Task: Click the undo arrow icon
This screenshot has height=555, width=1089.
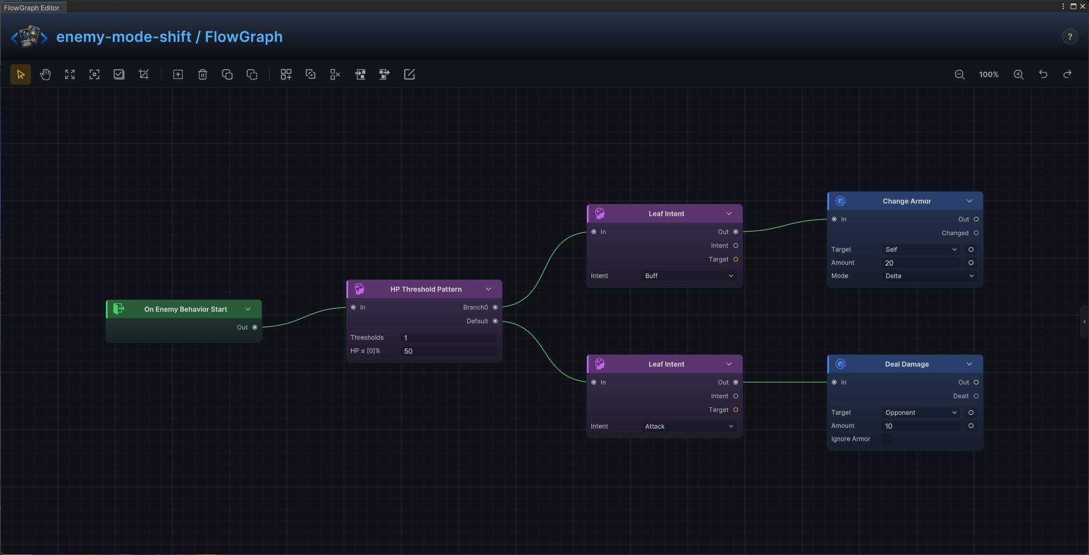Action: pos(1043,74)
